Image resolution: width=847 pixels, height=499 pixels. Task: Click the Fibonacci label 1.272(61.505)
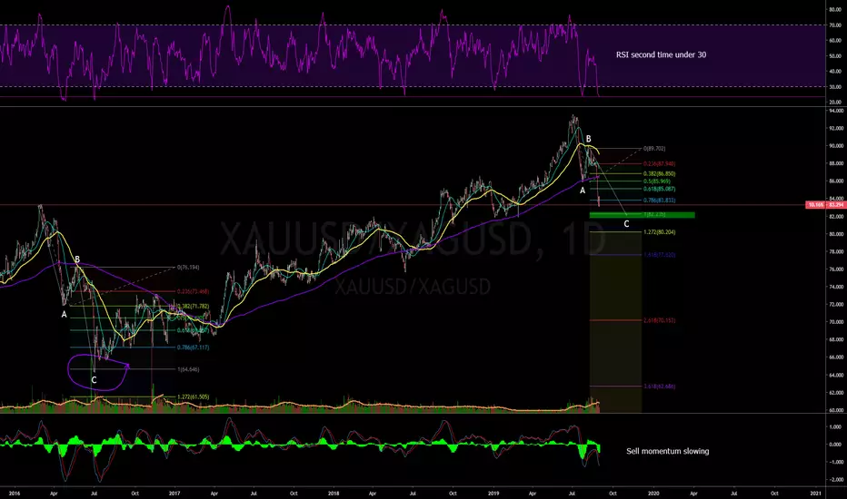tap(193, 397)
